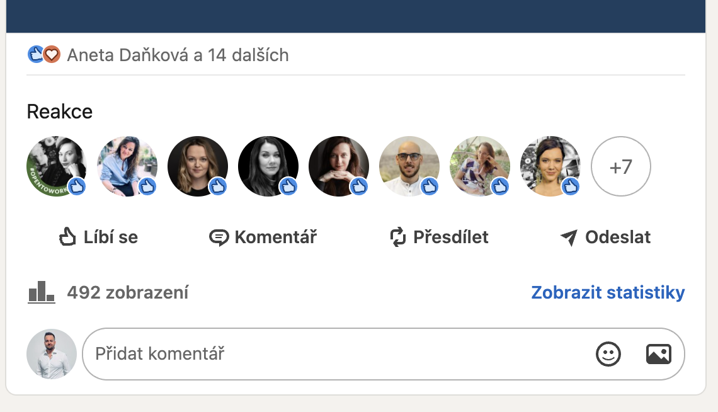Open the Komentář speech bubble icon
The height and width of the screenshot is (412, 718).
pos(218,237)
